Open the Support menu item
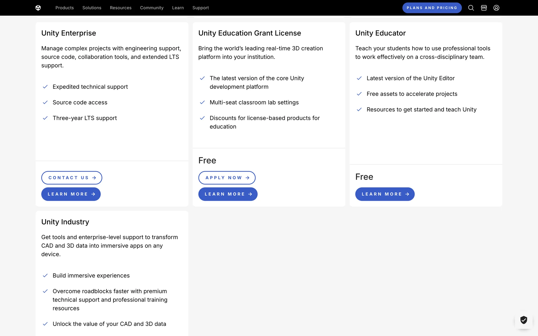The height and width of the screenshot is (336, 538). pos(201,8)
